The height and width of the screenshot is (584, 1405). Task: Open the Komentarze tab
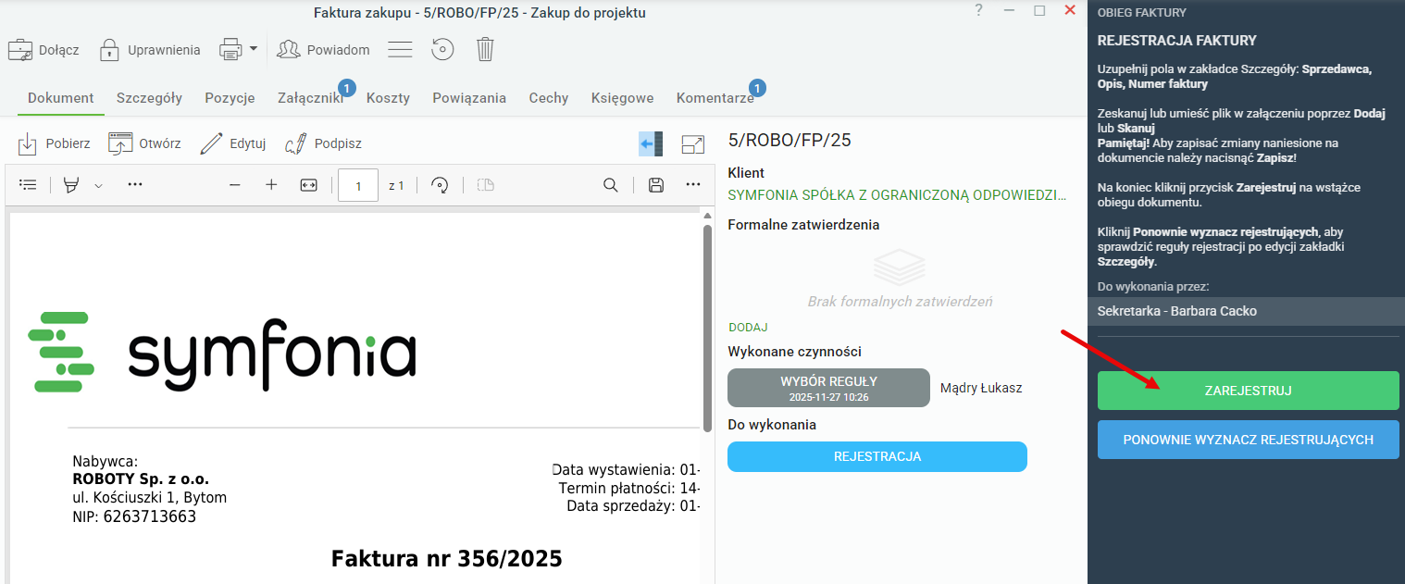pyautogui.click(x=715, y=98)
